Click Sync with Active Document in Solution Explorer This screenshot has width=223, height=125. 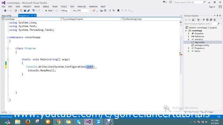(x=203, y=20)
